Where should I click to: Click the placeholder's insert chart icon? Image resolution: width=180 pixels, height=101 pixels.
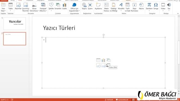[103, 60]
